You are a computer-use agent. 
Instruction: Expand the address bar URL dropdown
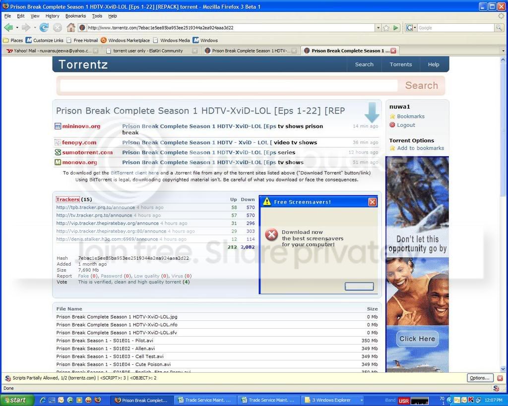(378, 28)
